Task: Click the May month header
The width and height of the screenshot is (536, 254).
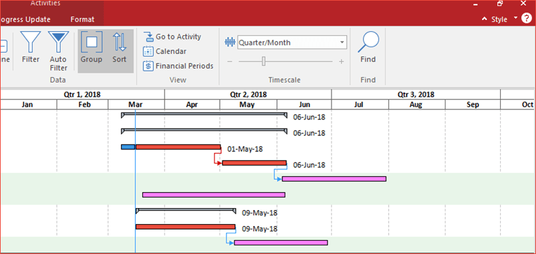Action: click(248, 105)
